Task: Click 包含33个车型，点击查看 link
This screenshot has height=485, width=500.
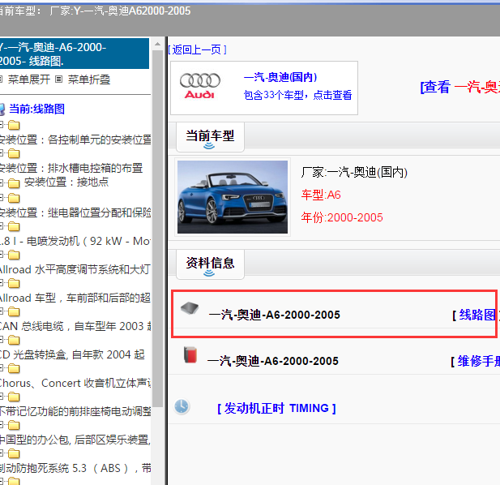Action: click(x=297, y=95)
